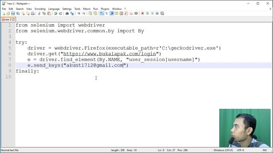Toggle synchronized horizontal scrolling

95,14
